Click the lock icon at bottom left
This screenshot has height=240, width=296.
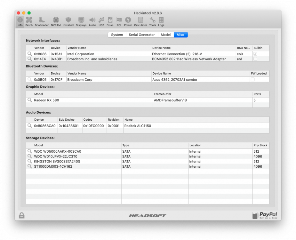click(x=21, y=215)
